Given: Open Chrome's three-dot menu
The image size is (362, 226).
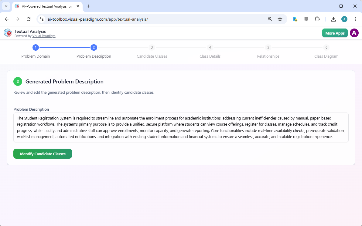Looking at the screenshot, I should (x=355, y=19).
